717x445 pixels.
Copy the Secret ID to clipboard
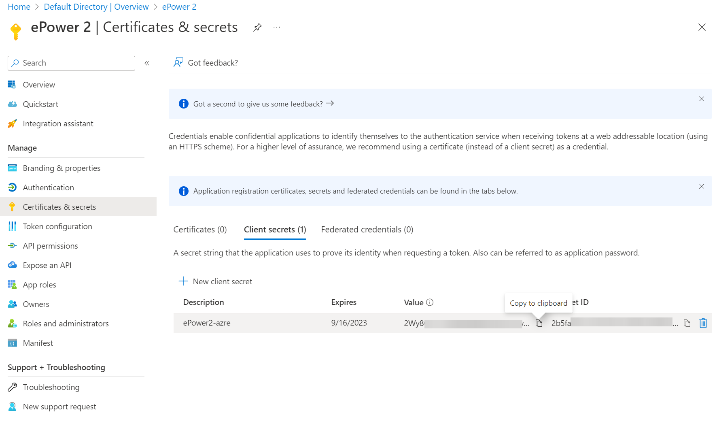coord(687,323)
